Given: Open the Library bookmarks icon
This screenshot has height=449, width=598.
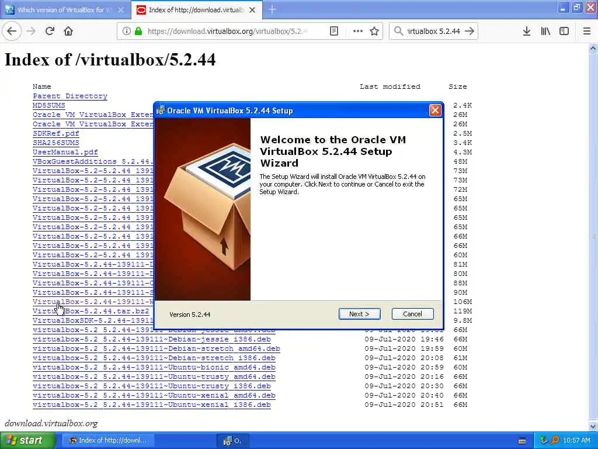Looking at the screenshot, I should [x=545, y=32].
